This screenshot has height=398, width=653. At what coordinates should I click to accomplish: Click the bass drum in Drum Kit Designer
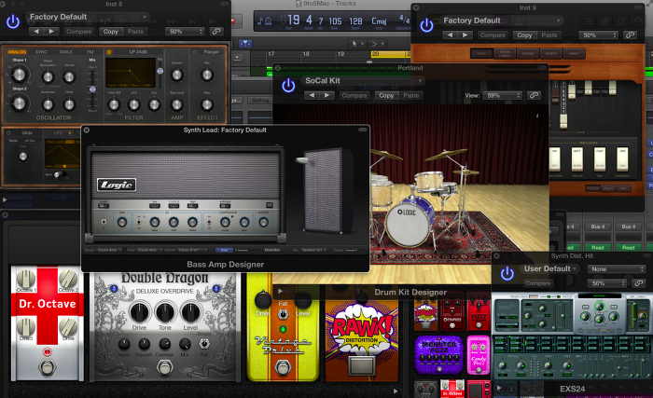[407, 225]
